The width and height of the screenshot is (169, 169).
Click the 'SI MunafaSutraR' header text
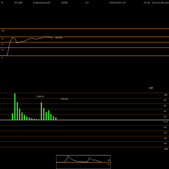tap(42, 3)
